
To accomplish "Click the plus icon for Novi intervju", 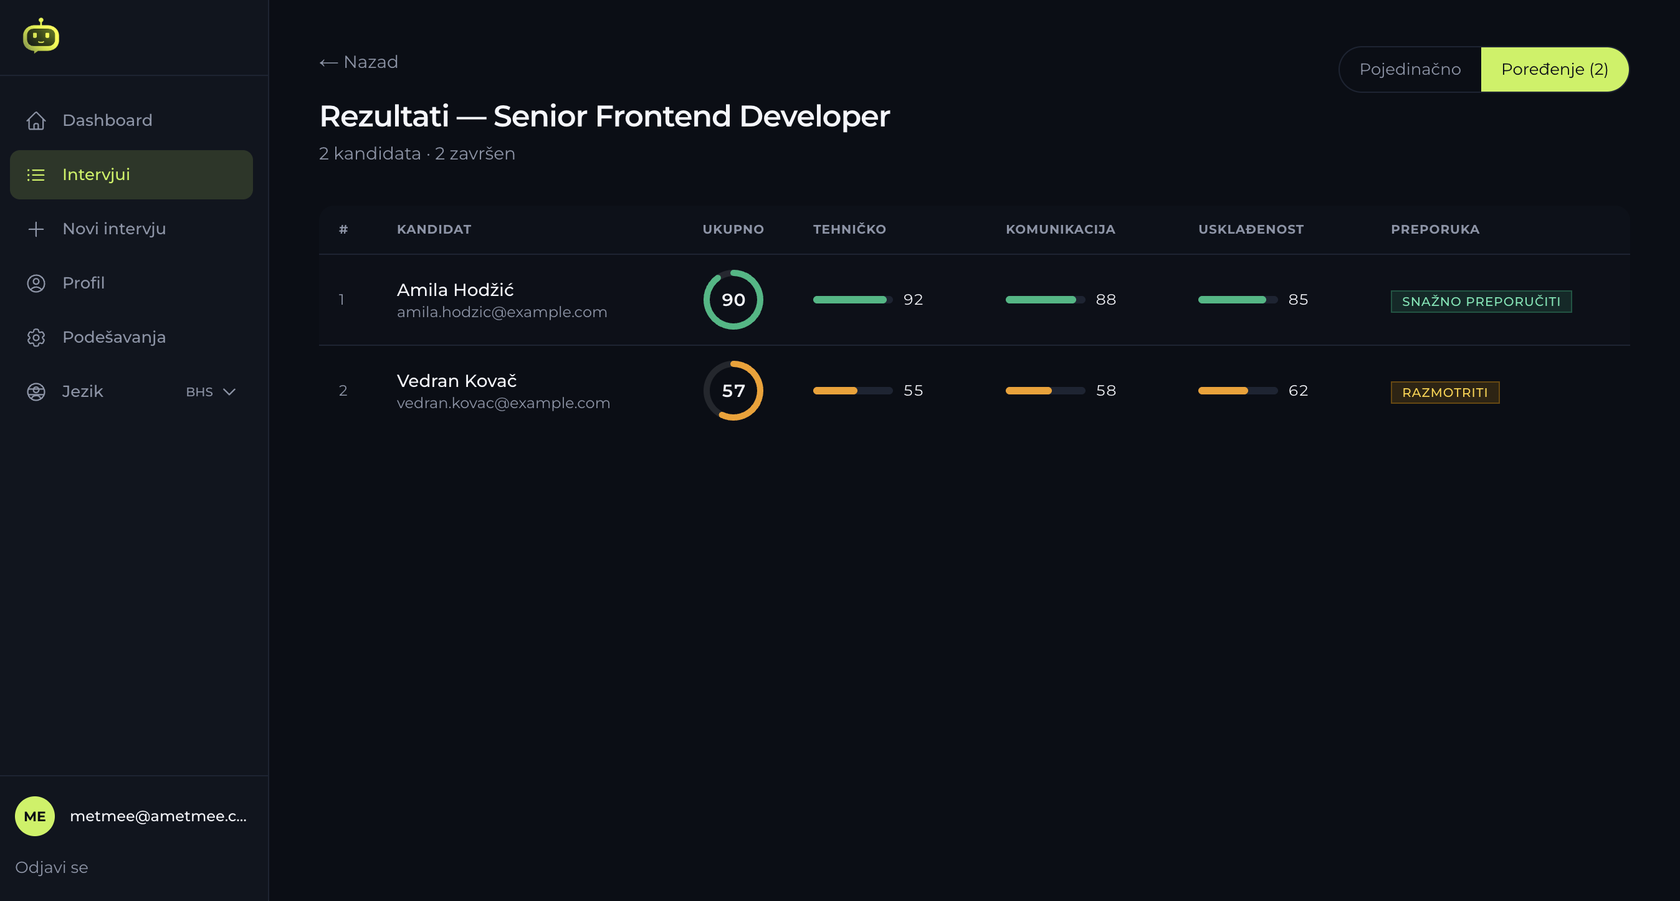I will [36, 229].
